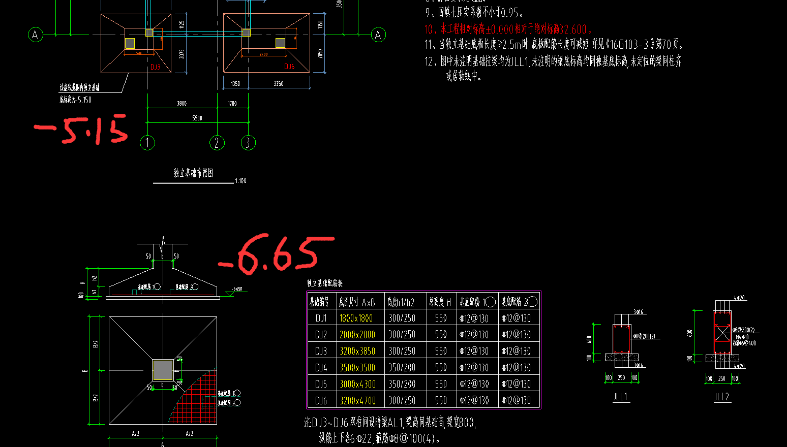787x447 pixels.
Task: Select axis bubble 2
Action: click(x=217, y=143)
